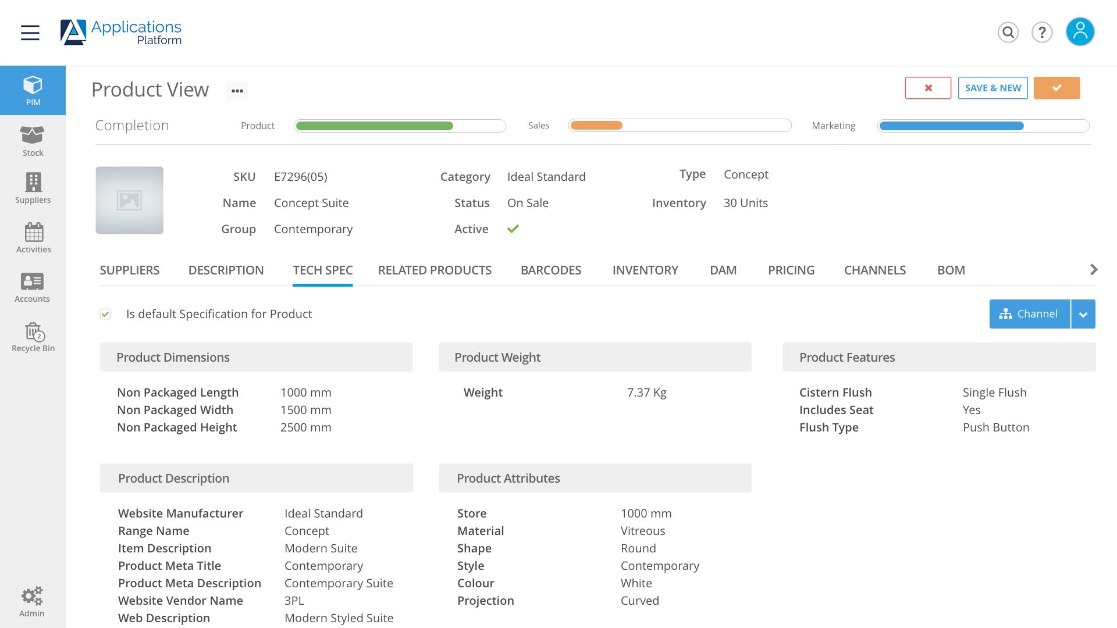Click the Non Packaged Width value 1500 mm
Screen dimensions: 1117x628
[306, 410]
